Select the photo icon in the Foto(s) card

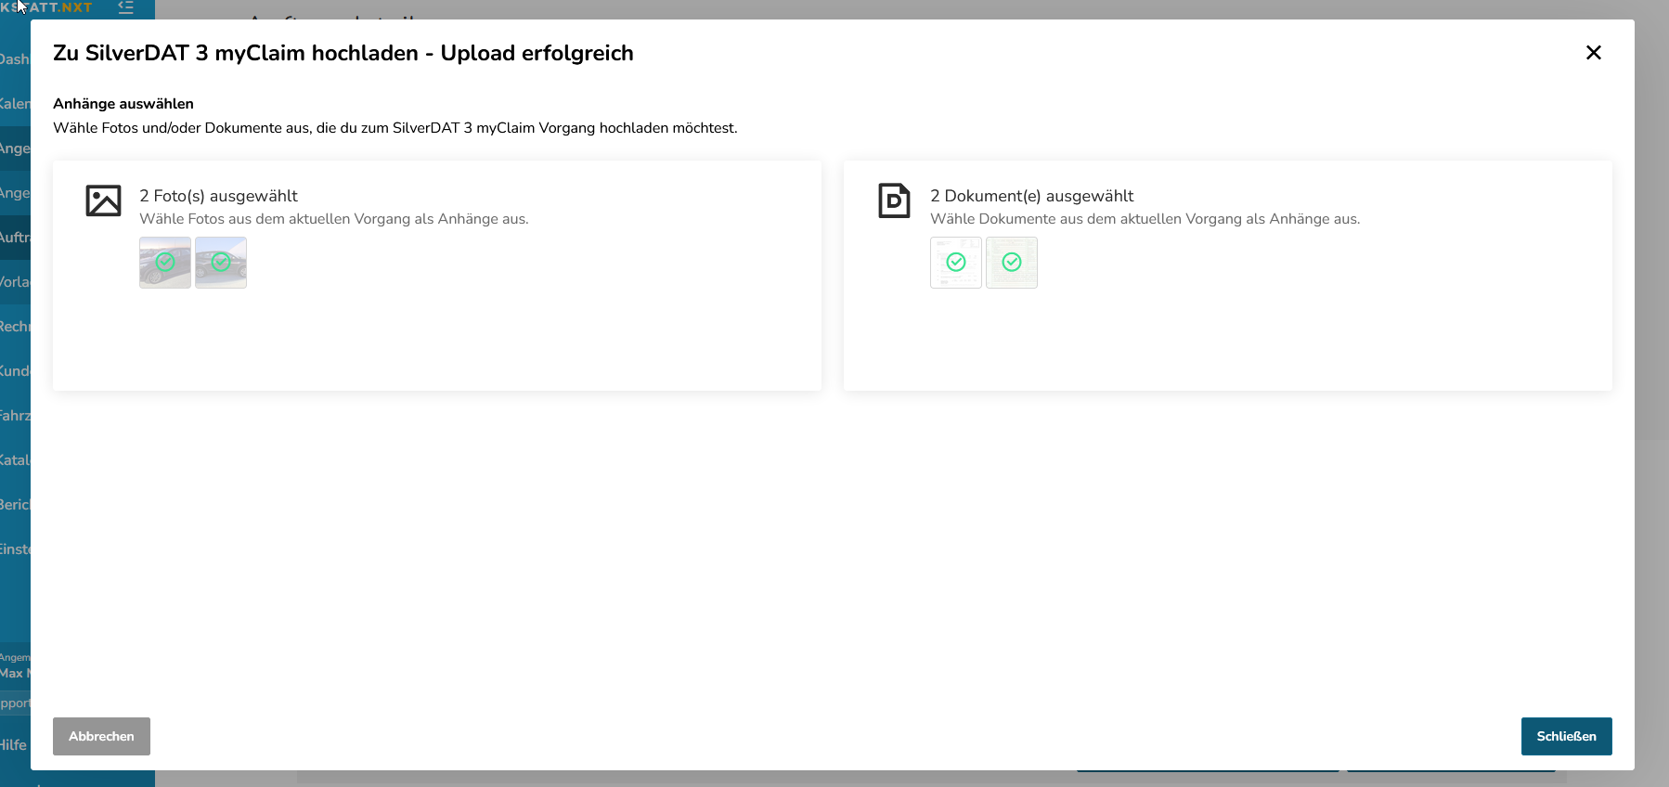(103, 200)
